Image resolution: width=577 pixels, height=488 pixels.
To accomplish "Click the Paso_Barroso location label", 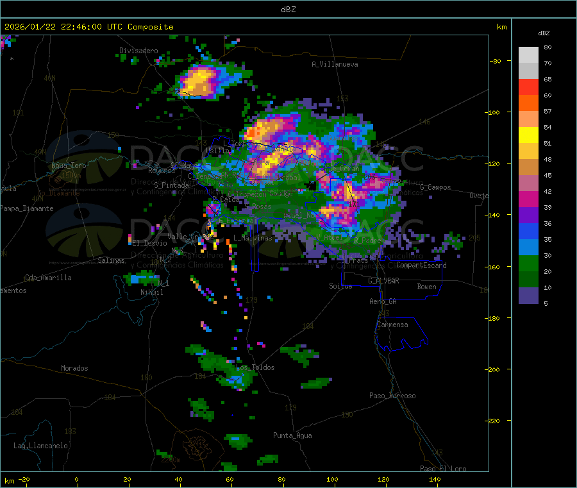I will click(392, 396).
